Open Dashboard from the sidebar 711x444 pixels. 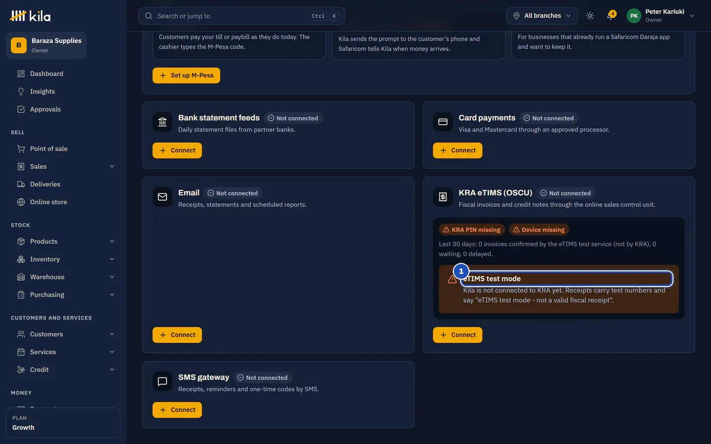pos(63,74)
